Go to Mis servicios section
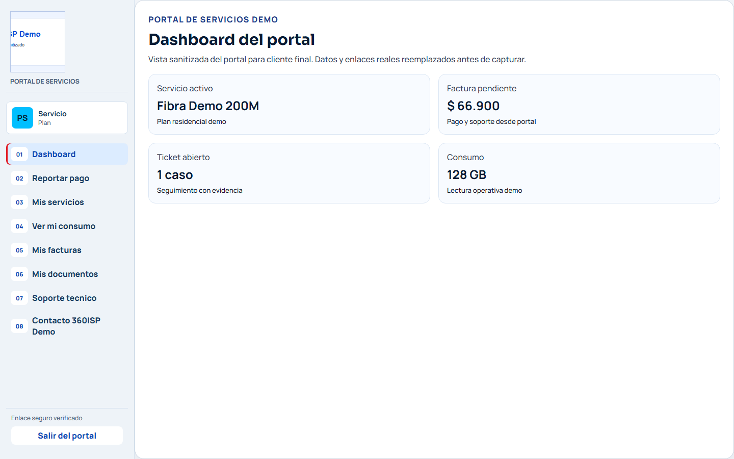734x459 pixels. (67, 202)
